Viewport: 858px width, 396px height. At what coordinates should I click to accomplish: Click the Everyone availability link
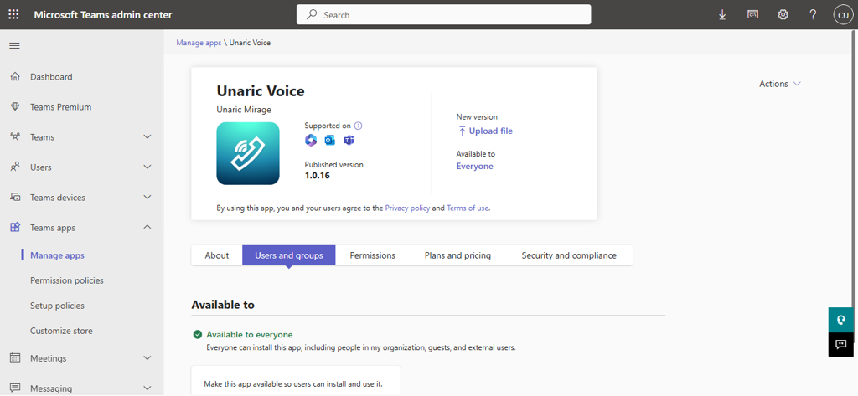474,167
